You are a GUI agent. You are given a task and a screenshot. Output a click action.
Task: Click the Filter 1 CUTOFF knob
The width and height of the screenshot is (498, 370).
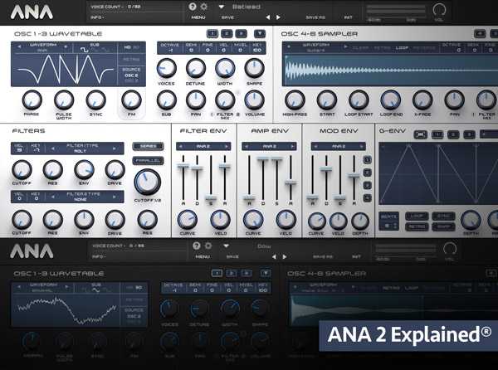click(22, 170)
